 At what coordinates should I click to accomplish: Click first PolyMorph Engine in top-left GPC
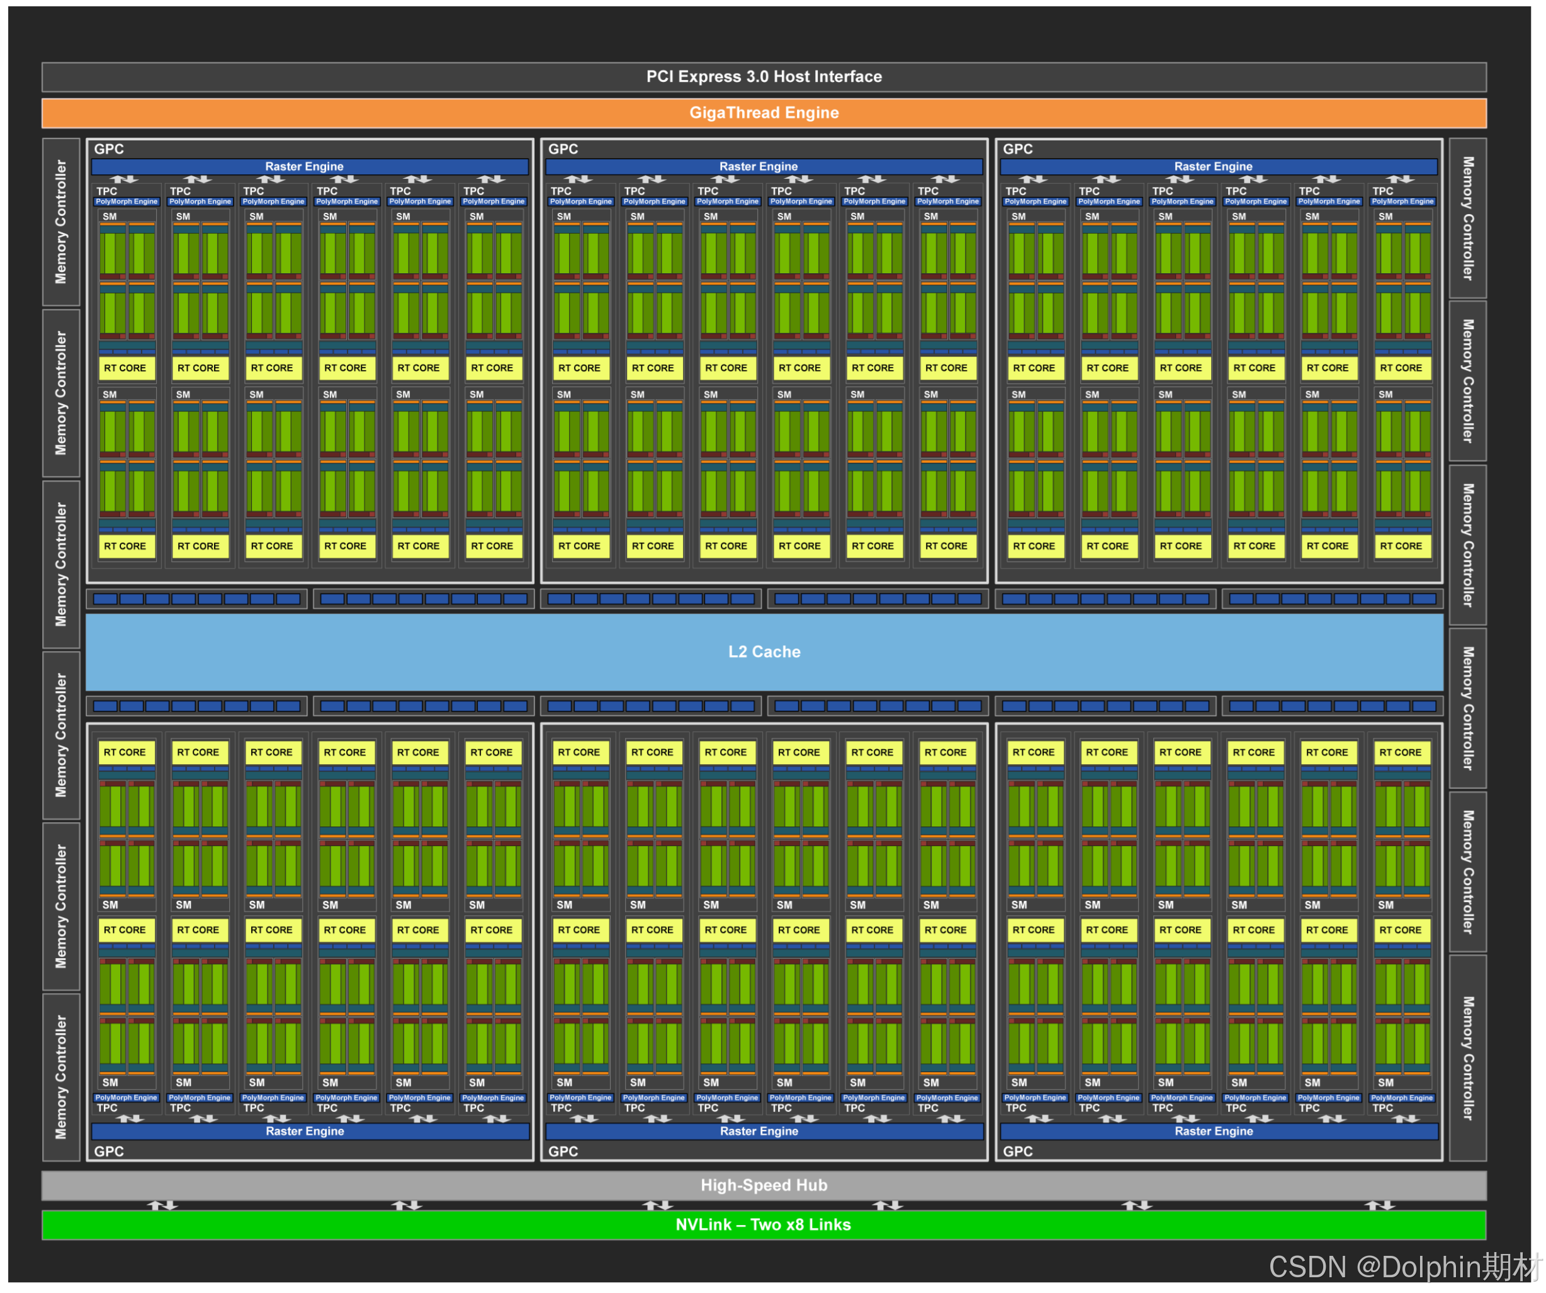pos(127,201)
